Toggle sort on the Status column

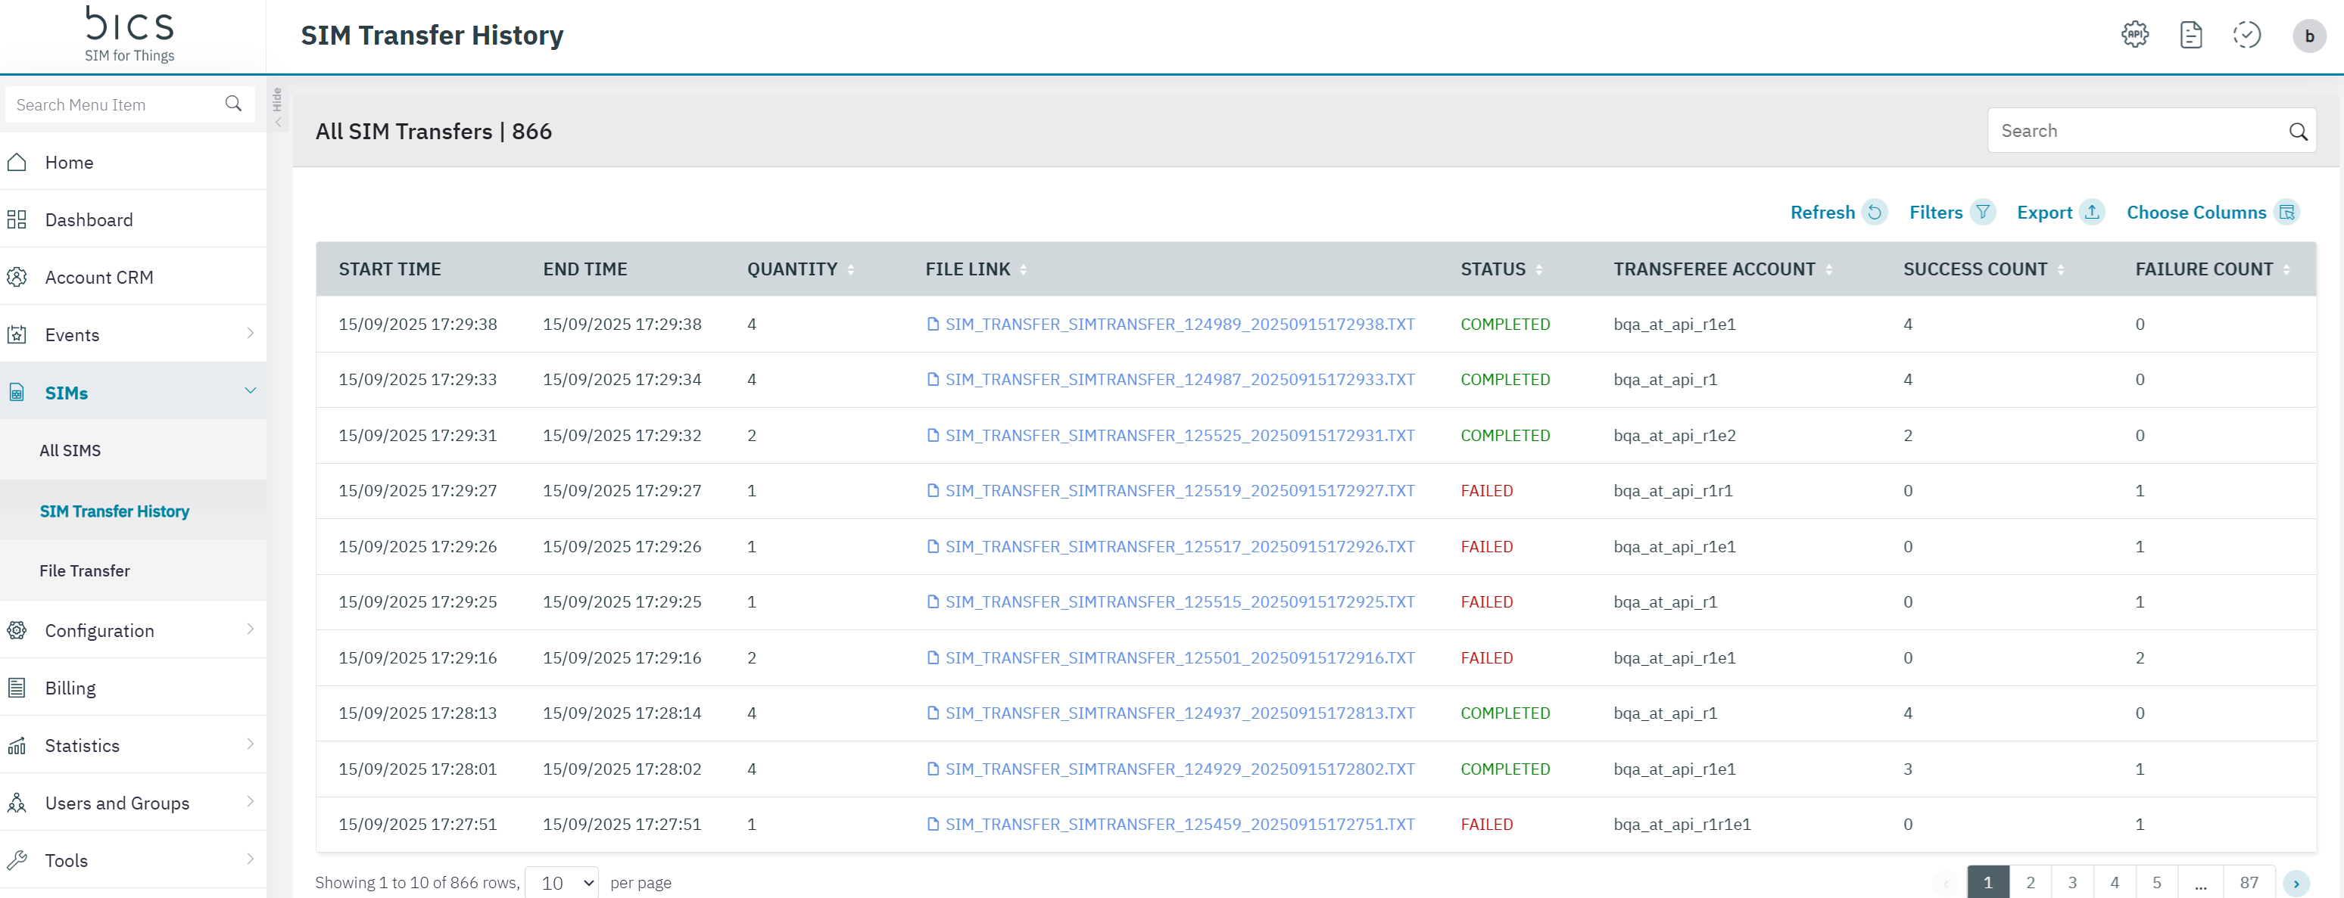click(x=1538, y=270)
